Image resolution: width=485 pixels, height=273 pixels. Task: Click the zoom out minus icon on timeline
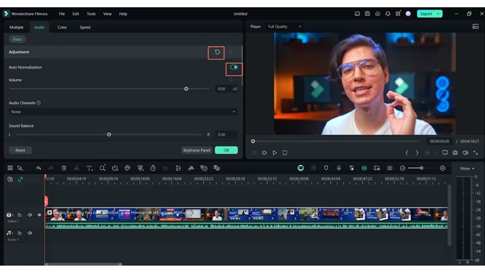click(x=403, y=168)
